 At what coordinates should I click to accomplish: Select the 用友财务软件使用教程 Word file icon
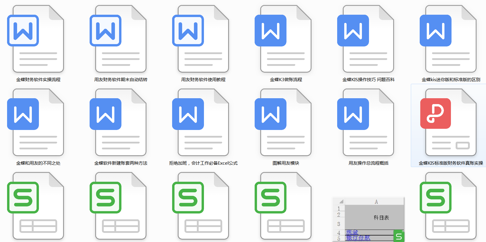(201, 39)
